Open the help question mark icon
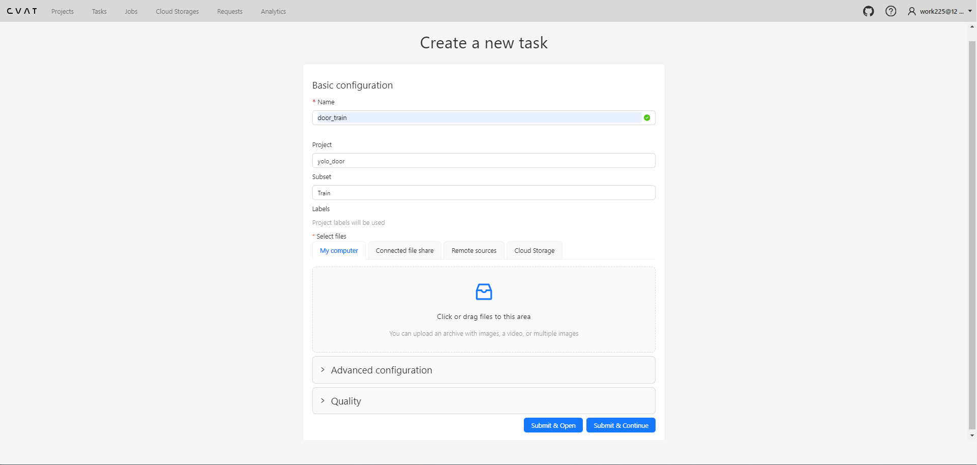The width and height of the screenshot is (977, 465). pos(891,11)
